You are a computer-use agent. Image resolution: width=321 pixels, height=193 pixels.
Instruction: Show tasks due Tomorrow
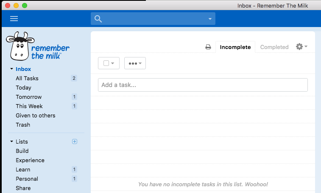tap(29, 97)
